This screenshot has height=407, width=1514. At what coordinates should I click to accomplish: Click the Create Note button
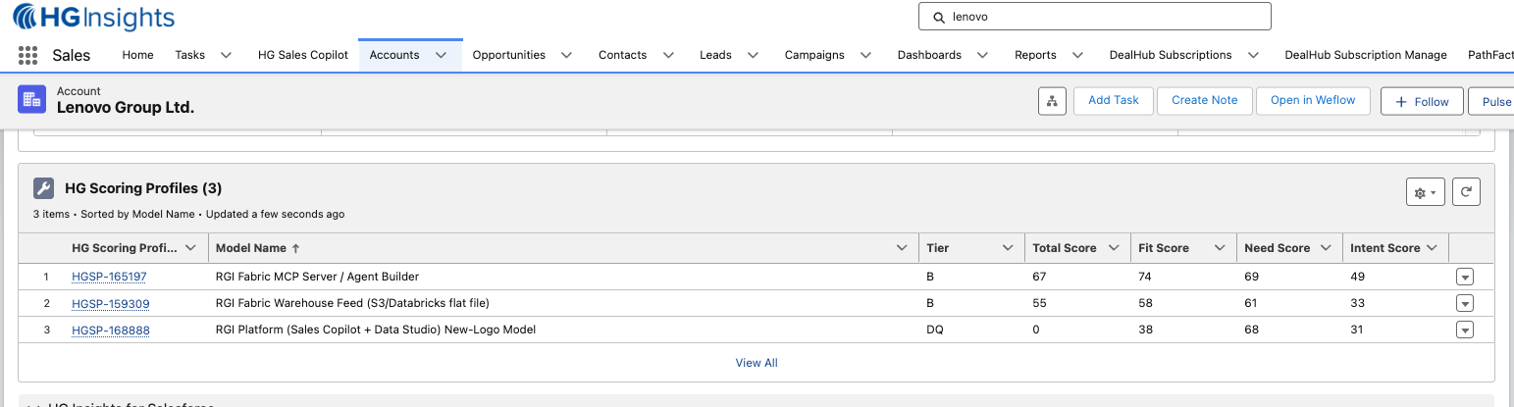click(1205, 100)
